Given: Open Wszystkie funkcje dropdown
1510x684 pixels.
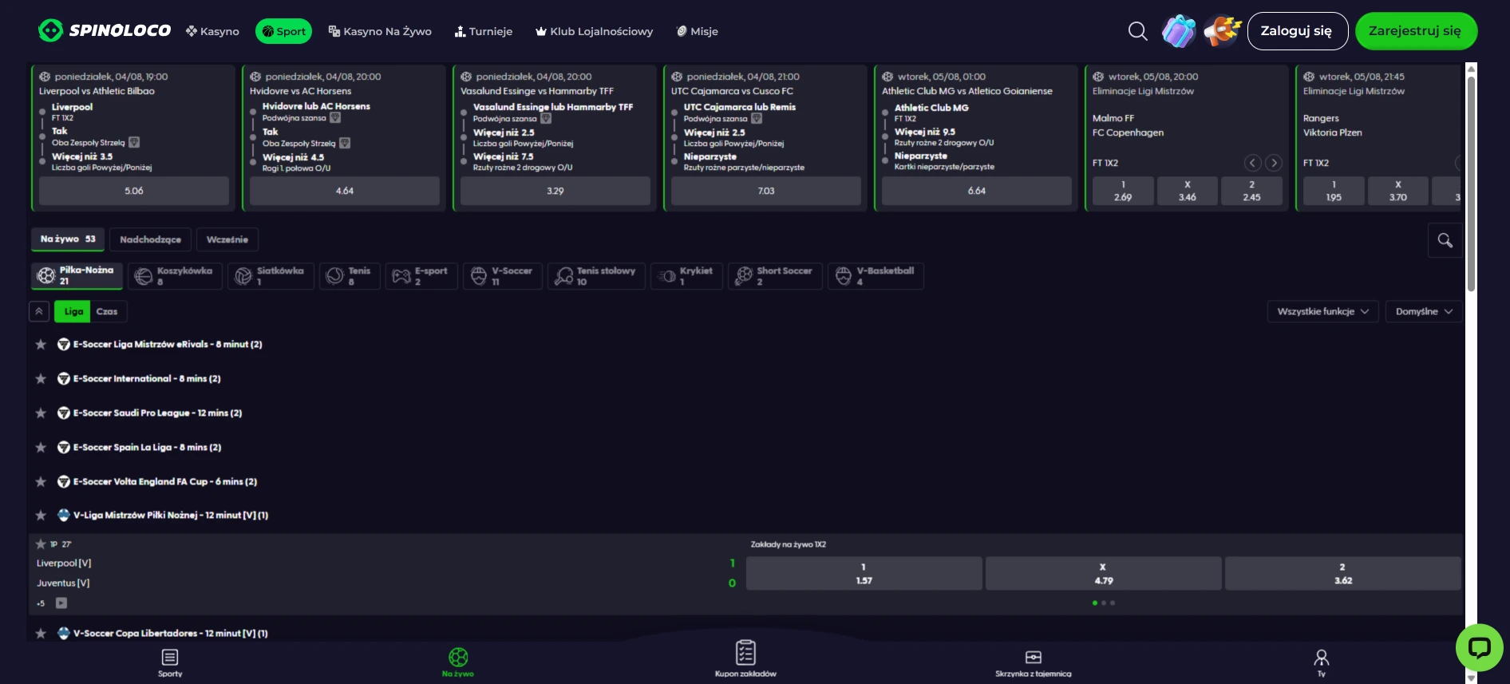Looking at the screenshot, I should (x=1322, y=311).
